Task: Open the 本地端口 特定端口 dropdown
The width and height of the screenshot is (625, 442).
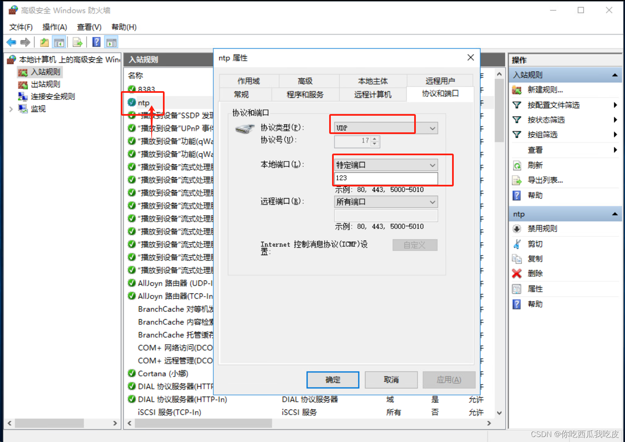Action: coord(432,165)
